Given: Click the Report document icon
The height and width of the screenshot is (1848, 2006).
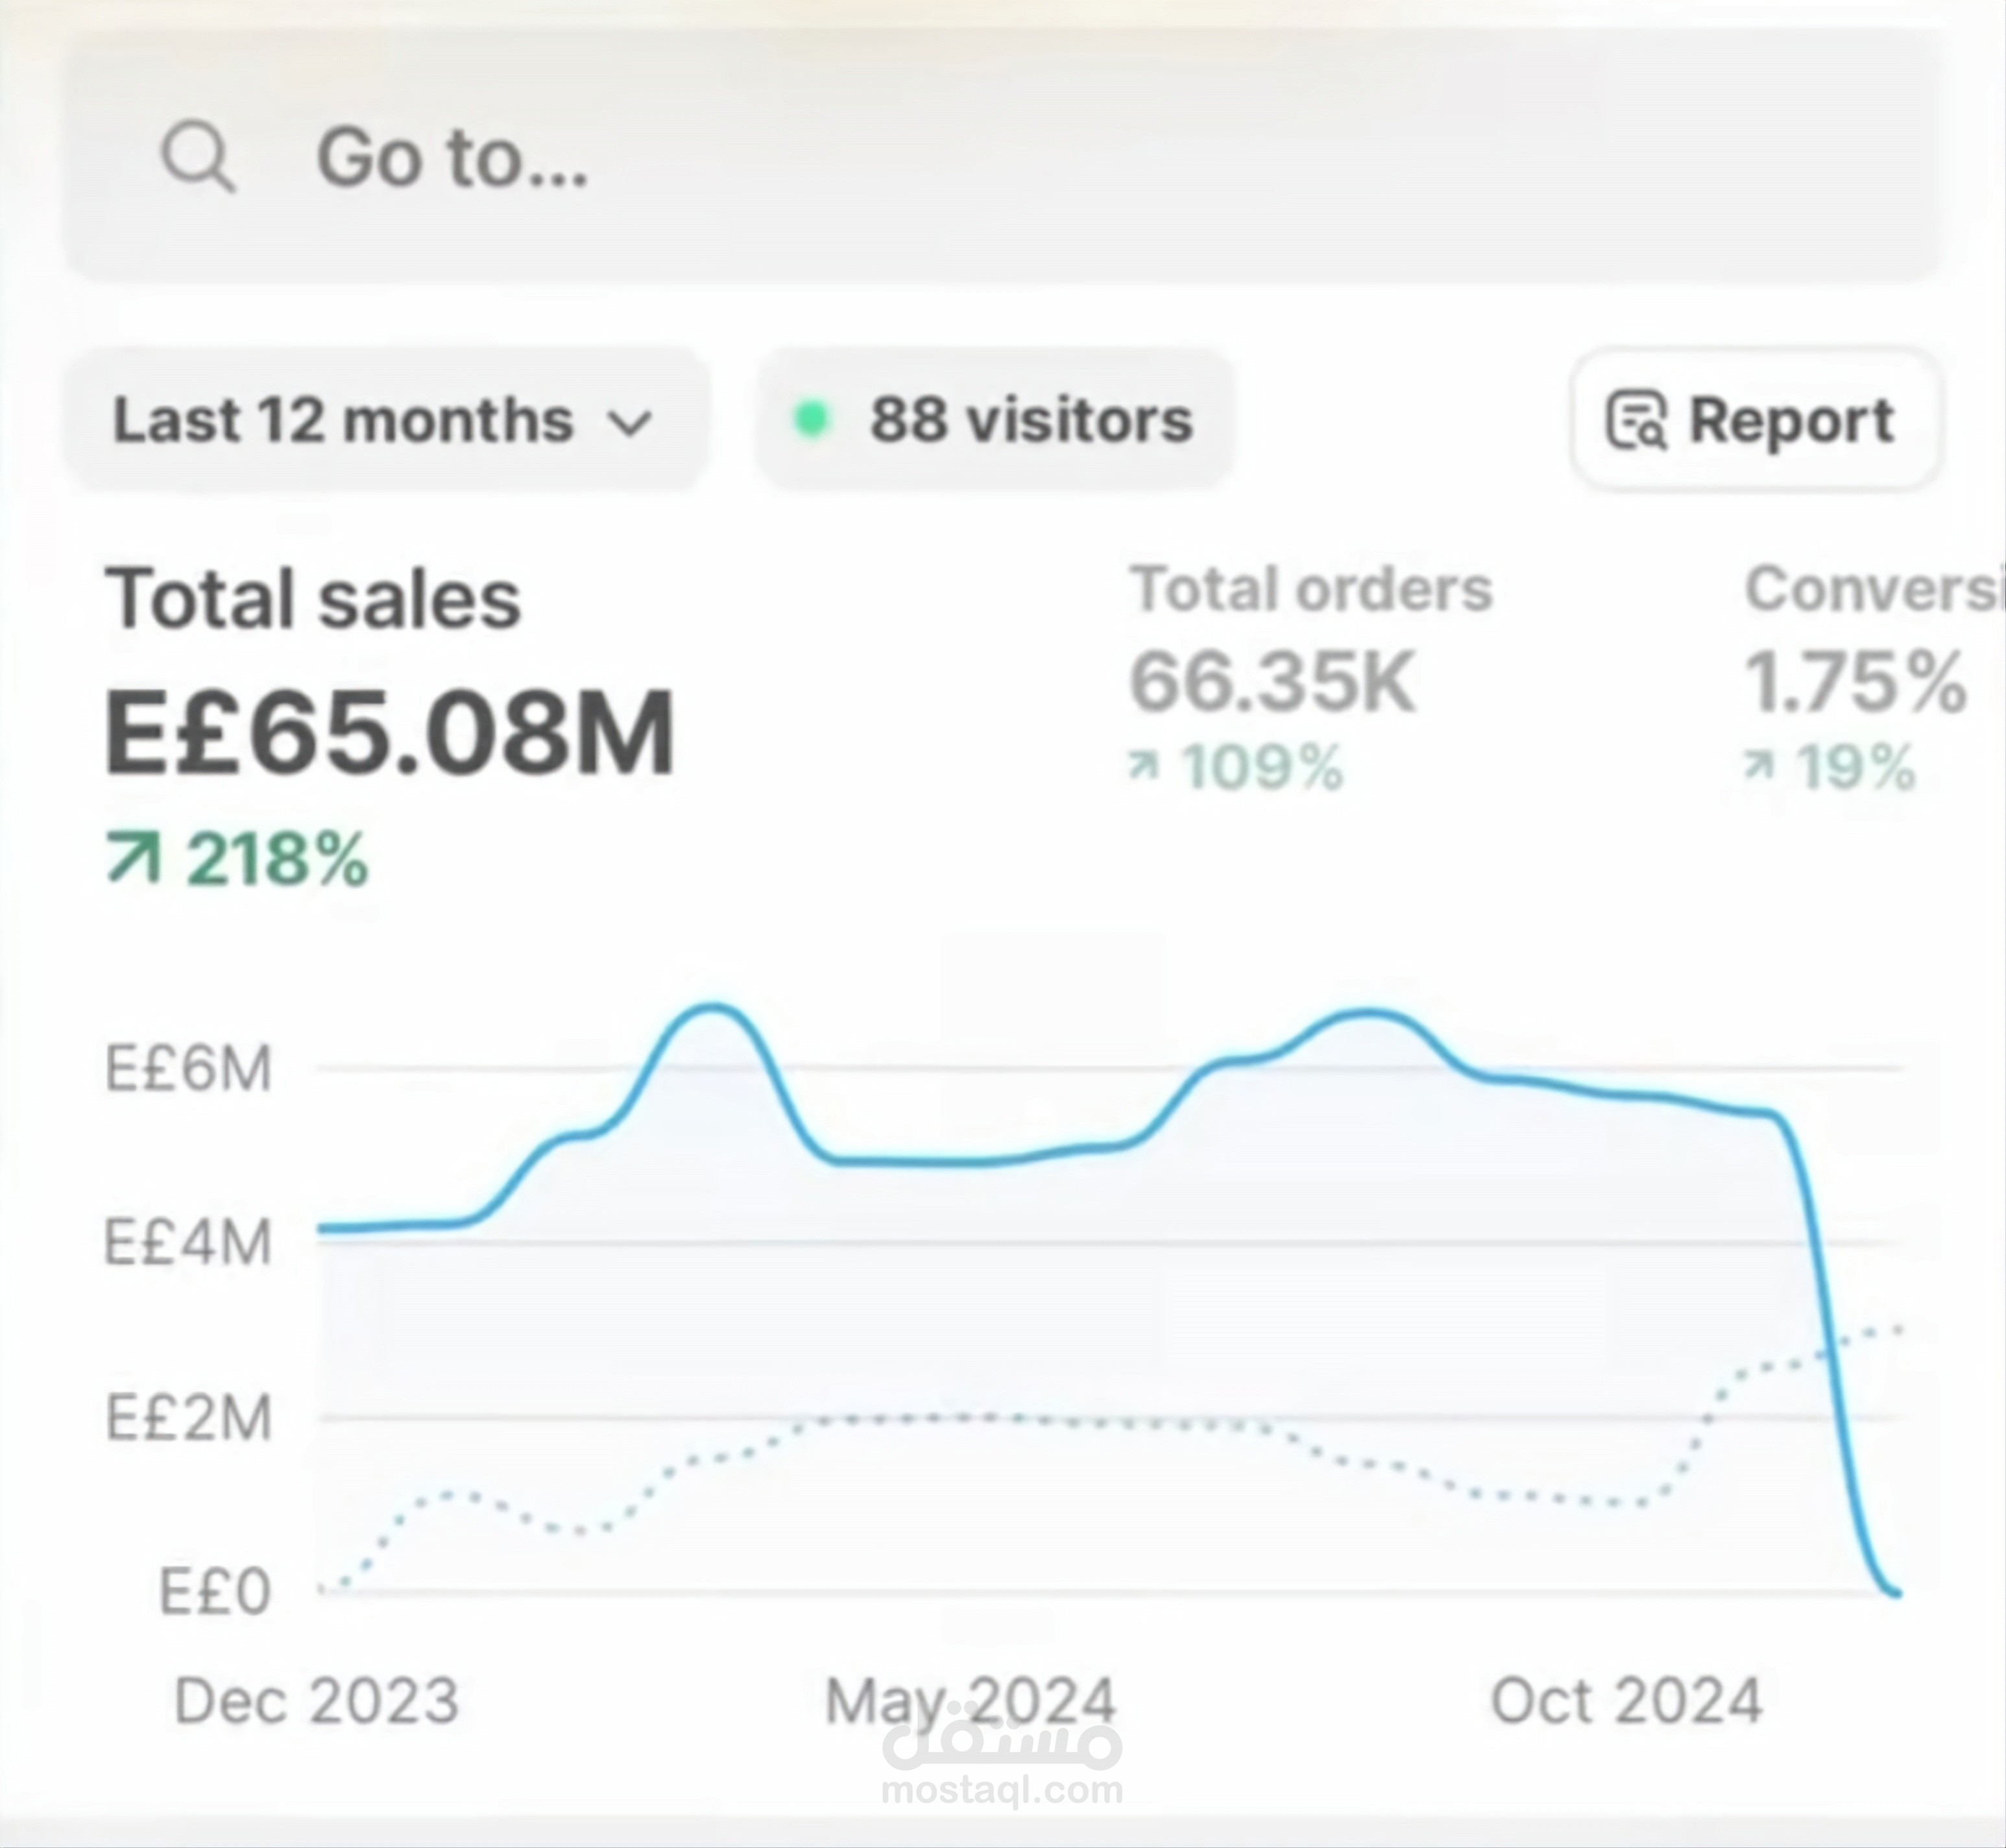Looking at the screenshot, I should coord(1635,420).
